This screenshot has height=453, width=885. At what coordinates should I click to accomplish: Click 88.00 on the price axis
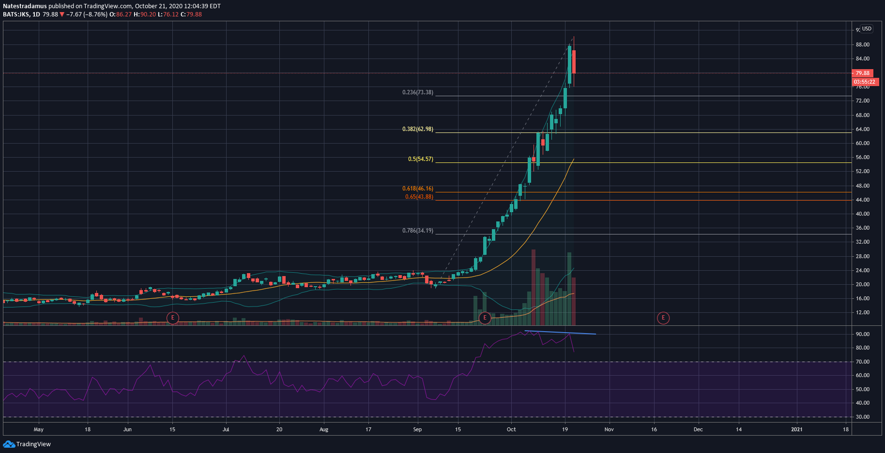pos(863,44)
